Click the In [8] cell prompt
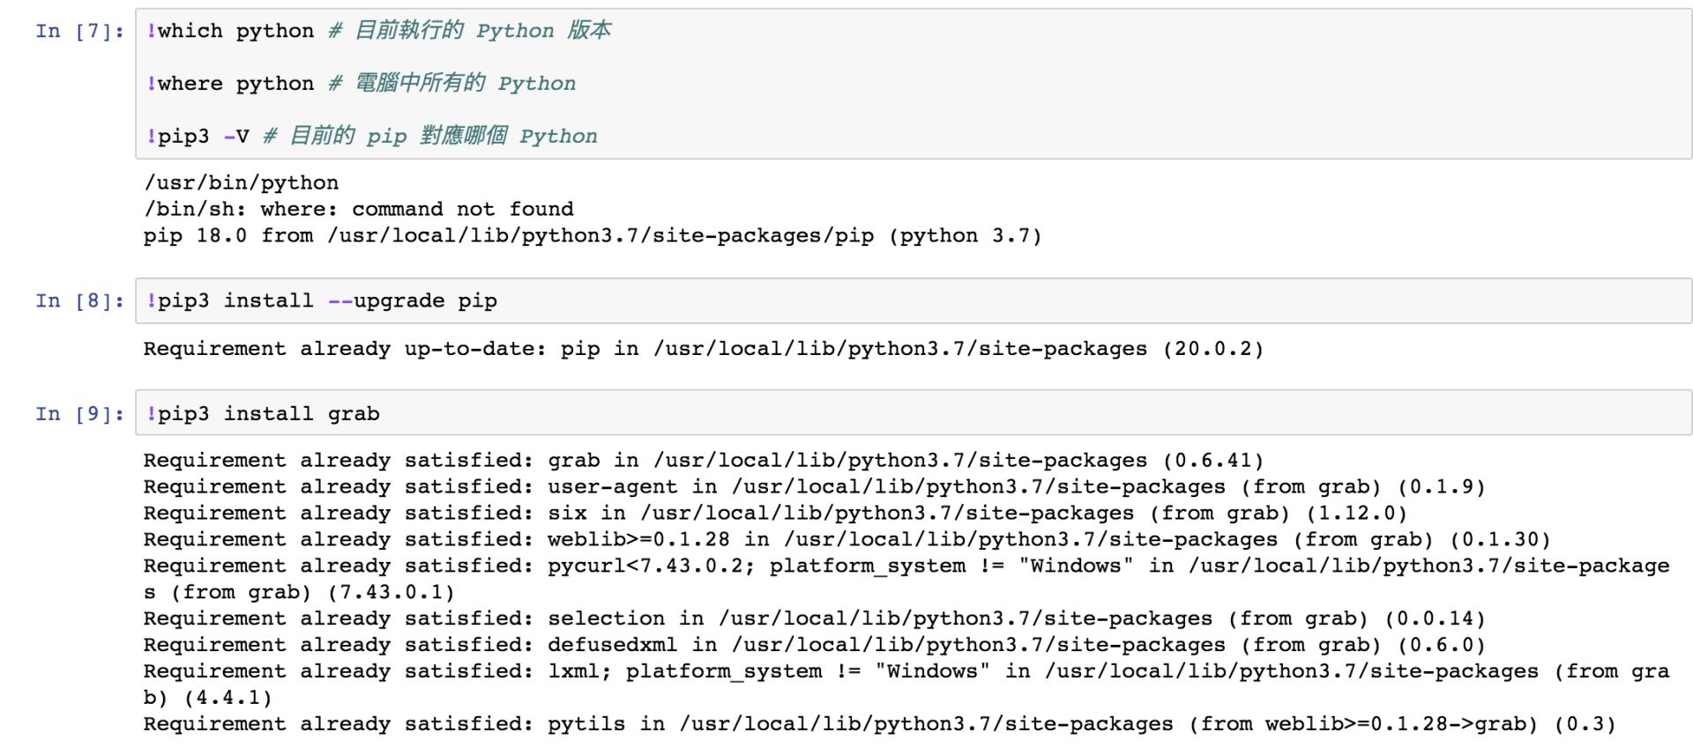Viewport: 1693px width, 755px height. point(79,301)
